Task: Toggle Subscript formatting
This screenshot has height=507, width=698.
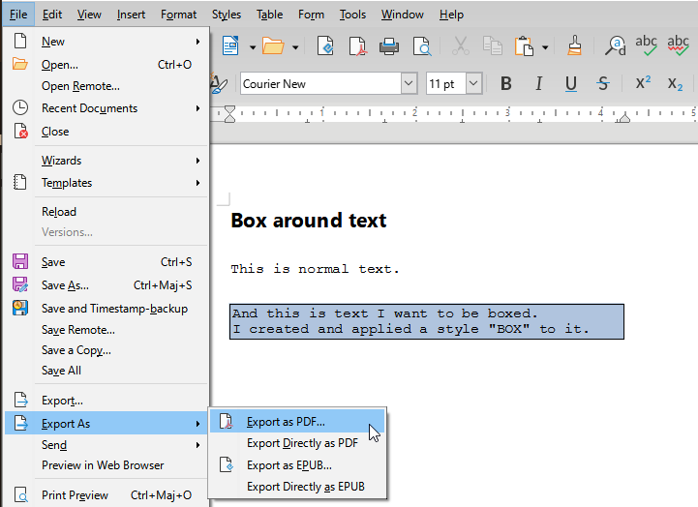Action: 675,83
